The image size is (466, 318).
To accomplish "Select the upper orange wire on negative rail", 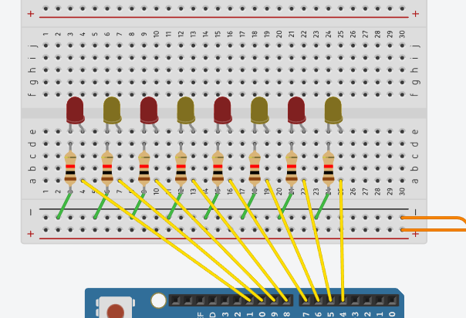I will tap(434, 218).
